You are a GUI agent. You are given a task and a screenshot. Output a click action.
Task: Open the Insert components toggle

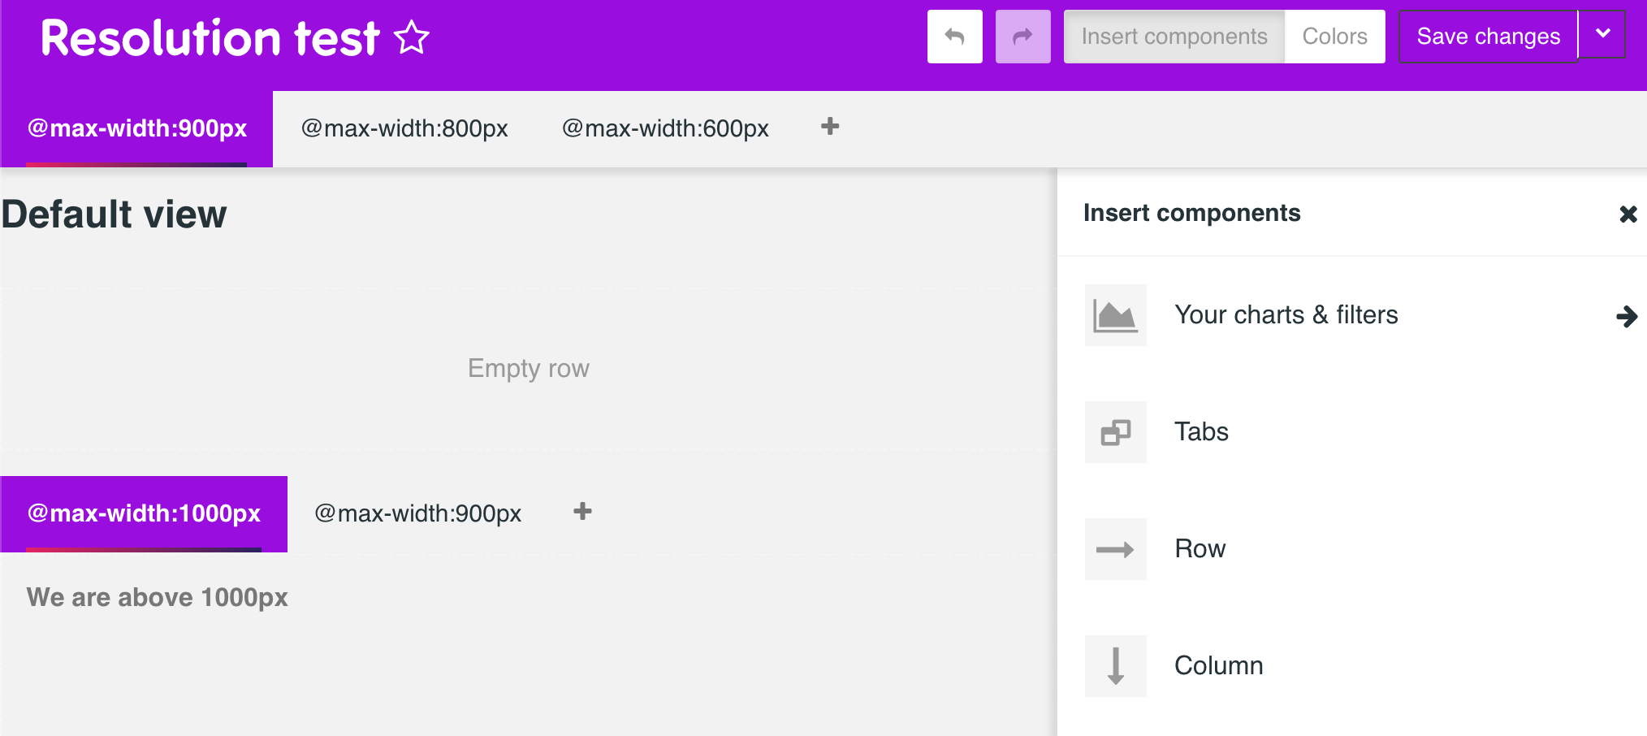tap(1174, 37)
